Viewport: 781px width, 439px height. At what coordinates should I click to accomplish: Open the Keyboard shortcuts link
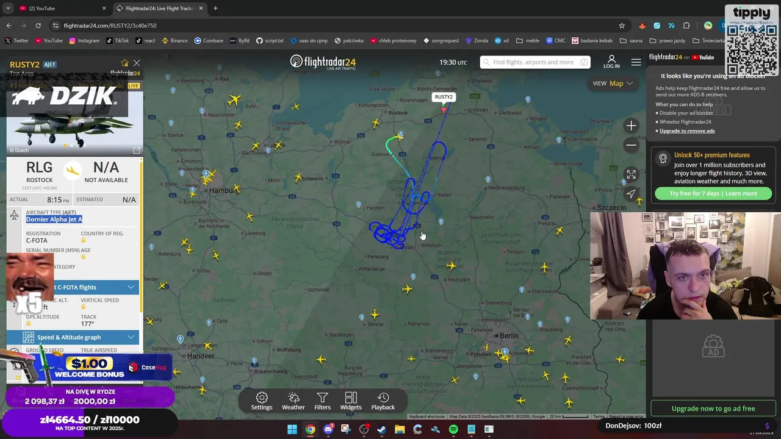tap(427, 416)
